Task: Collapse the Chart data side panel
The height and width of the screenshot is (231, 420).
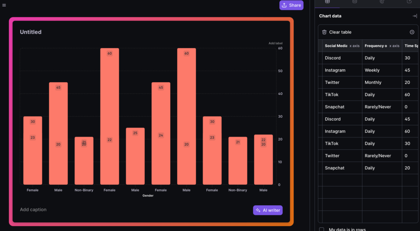Action: tap(414, 16)
